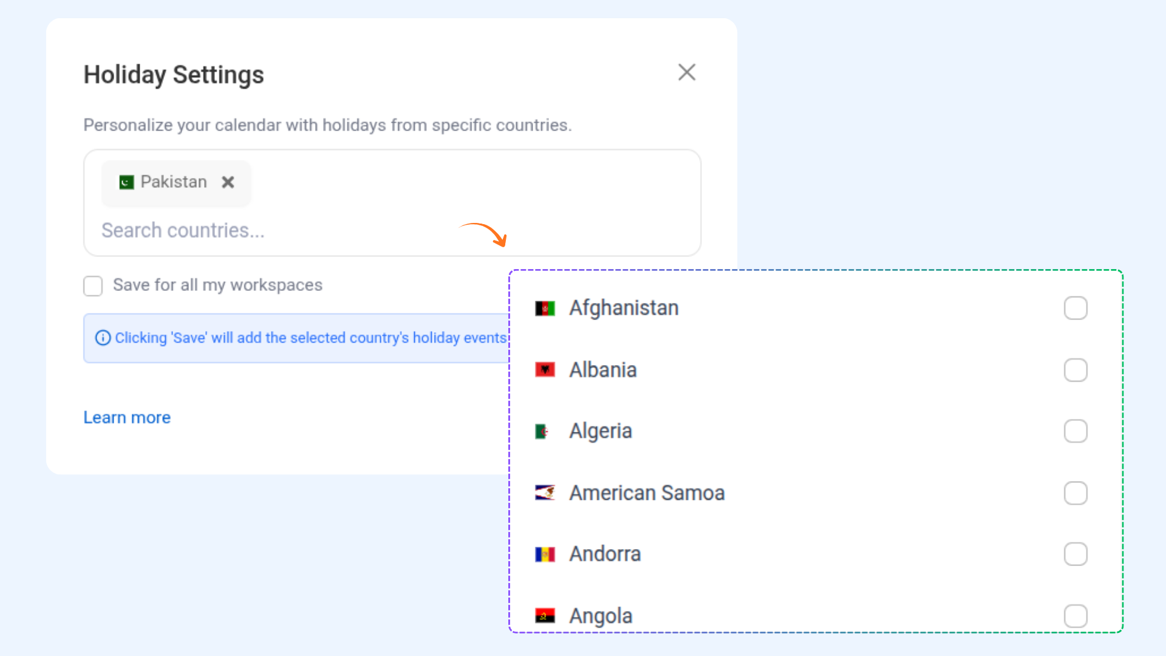Screen dimensions: 1166x656
Task: Toggle the Angola checkbox
Action: pyautogui.click(x=1075, y=616)
